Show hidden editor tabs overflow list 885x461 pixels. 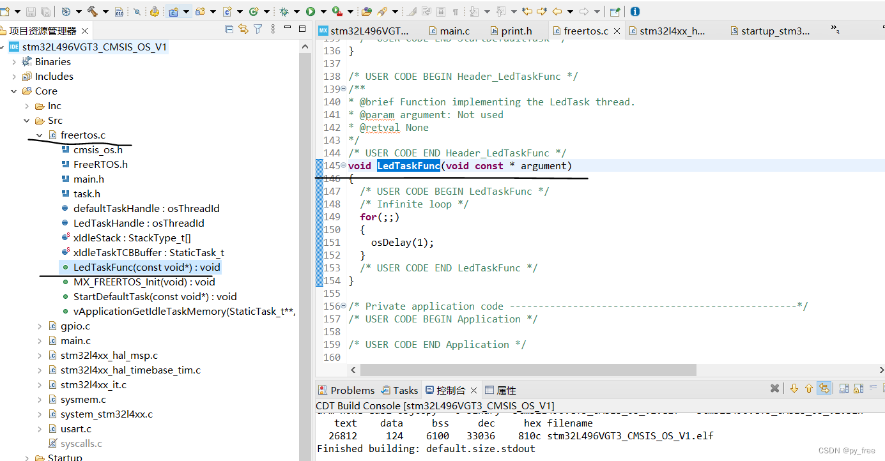coord(835,29)
